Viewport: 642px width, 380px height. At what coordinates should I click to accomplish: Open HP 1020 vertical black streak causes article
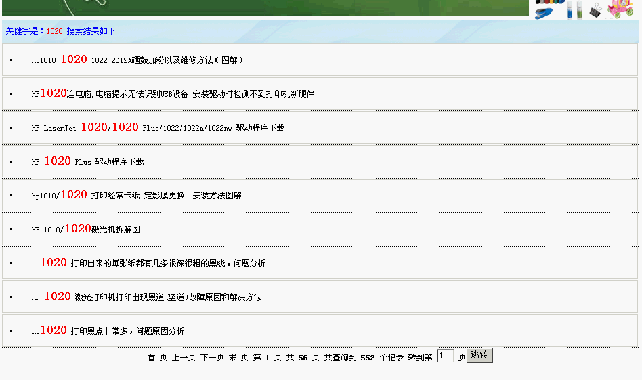tap(146, 297)
